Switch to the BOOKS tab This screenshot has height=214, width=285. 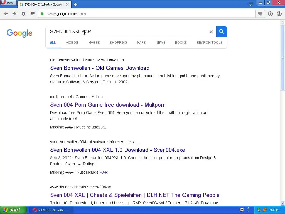tap(181, 43)
